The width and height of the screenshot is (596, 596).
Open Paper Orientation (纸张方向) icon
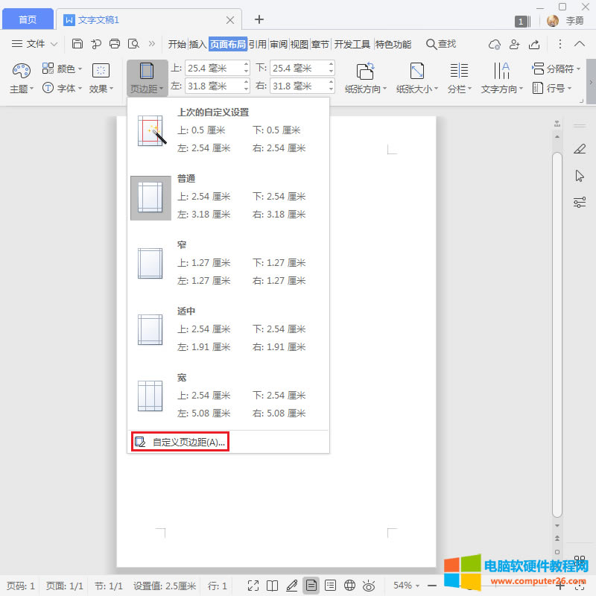pyautogui.click(x=365, y=71)
